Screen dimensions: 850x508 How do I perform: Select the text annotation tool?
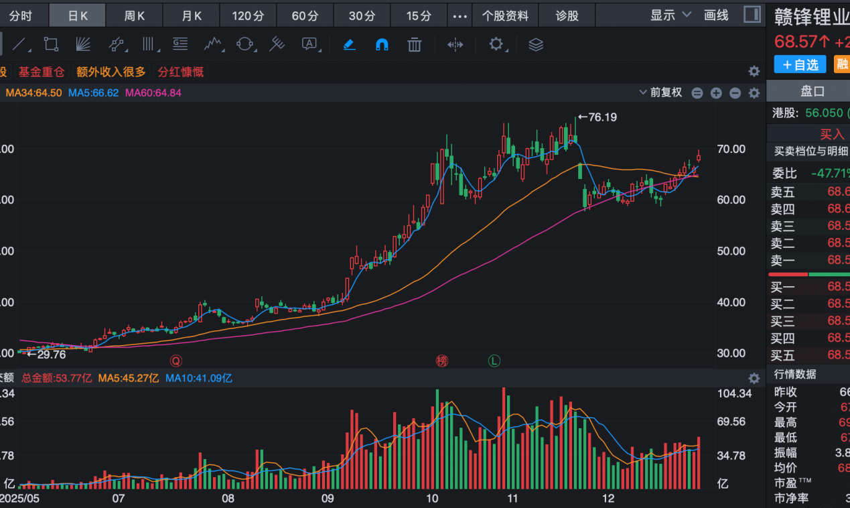[309, 45]
